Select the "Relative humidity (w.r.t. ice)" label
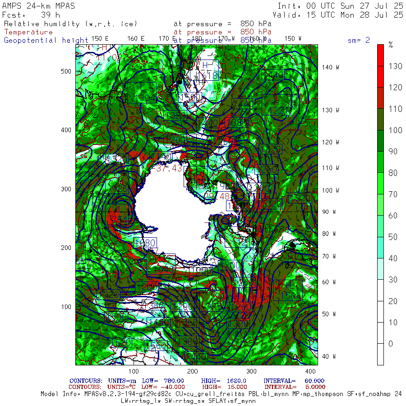The height and width of the screenshot is (406, 406). click(70, 24)
